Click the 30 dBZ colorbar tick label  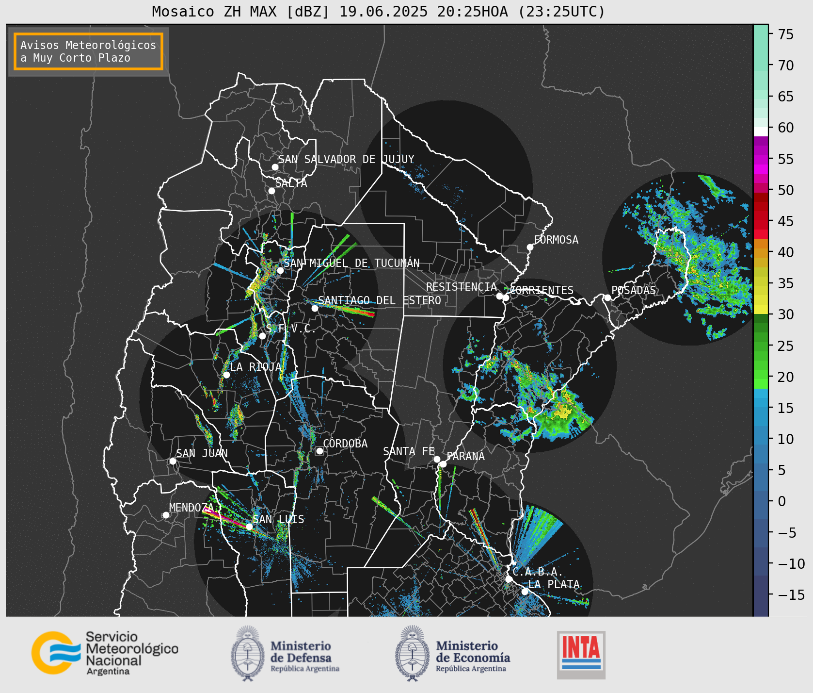click(786, 314)
